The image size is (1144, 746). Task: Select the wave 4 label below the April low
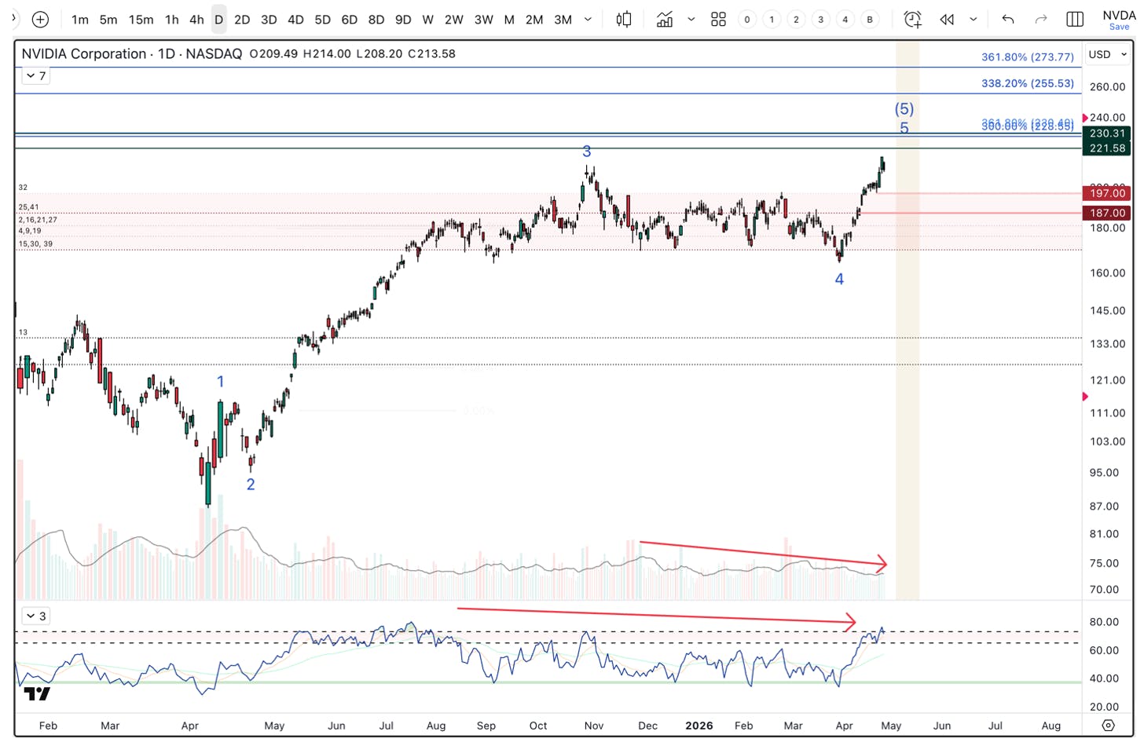(x=839, y=279)
